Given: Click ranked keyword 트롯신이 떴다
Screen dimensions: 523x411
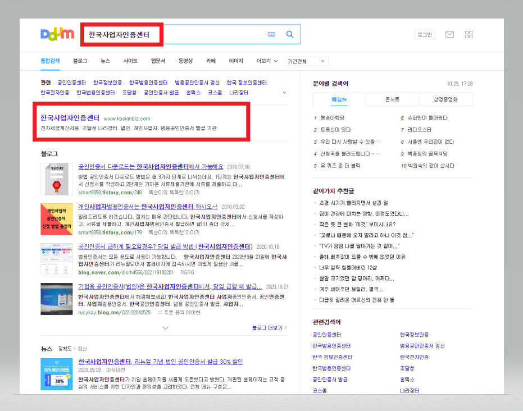Looking at the screenshot, I should pos(335,130).
